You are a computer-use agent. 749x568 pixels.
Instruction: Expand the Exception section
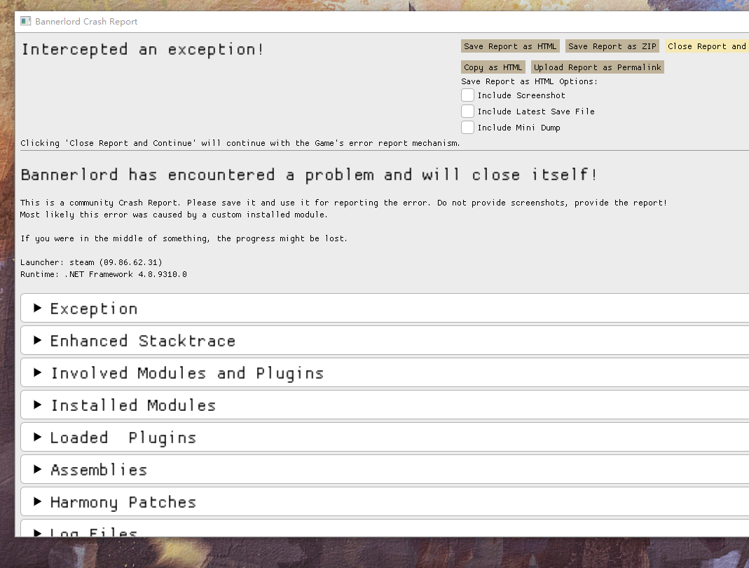click(x=385, y=309)
